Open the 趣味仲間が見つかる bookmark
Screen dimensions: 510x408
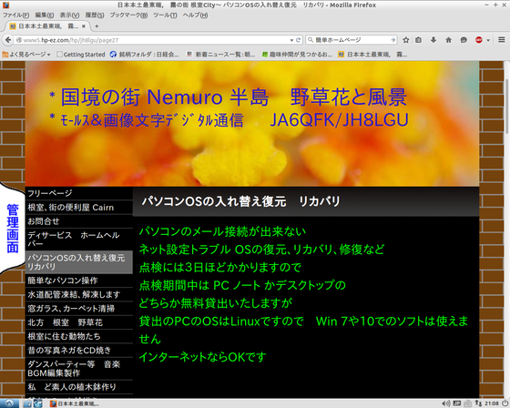point(297,55)
